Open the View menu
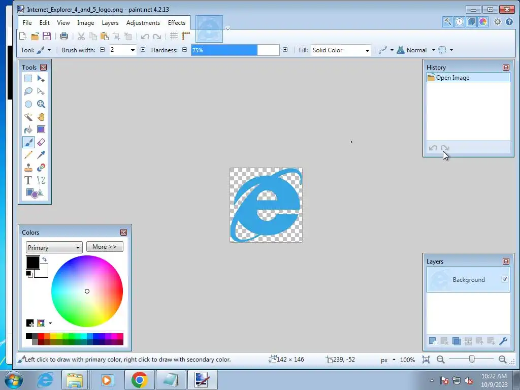 pyautogui.click(x=63, y=23)
